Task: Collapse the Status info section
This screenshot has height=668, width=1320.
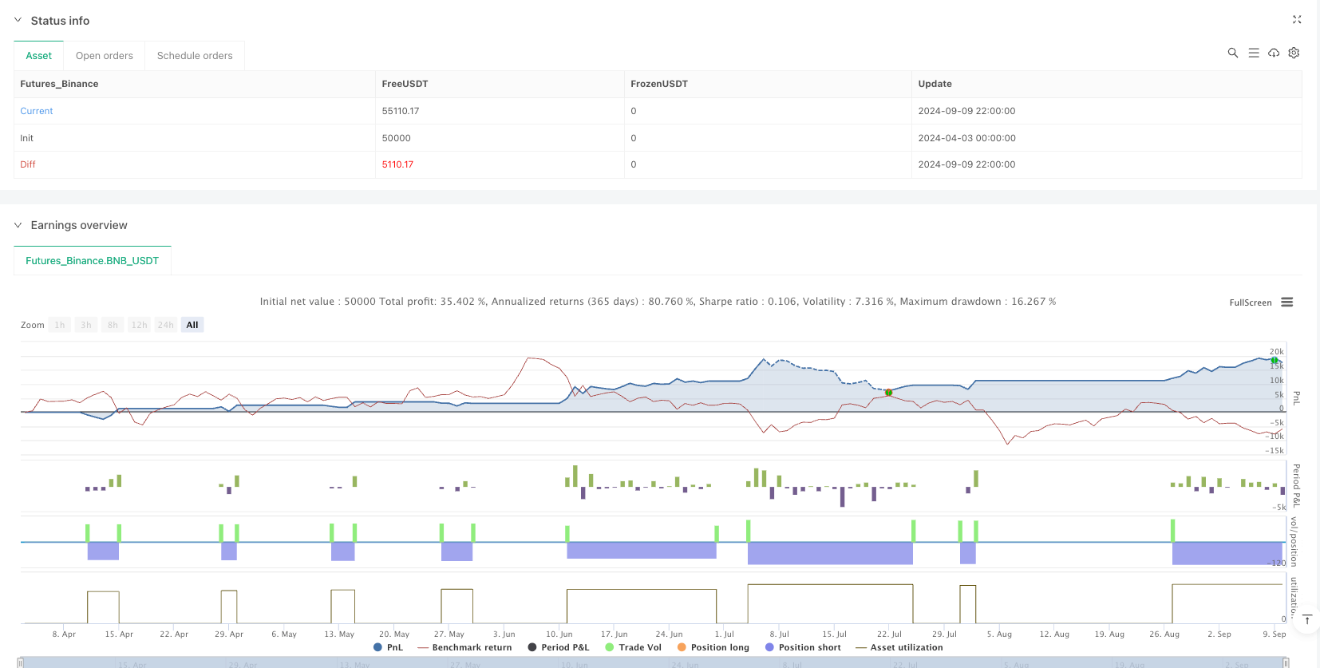Action: (18, 21)
